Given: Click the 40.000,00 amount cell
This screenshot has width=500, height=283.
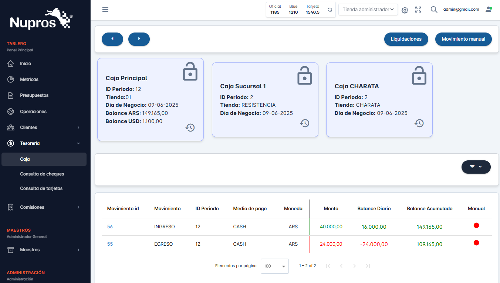Looking at the screenshot, I should (331, 227).
